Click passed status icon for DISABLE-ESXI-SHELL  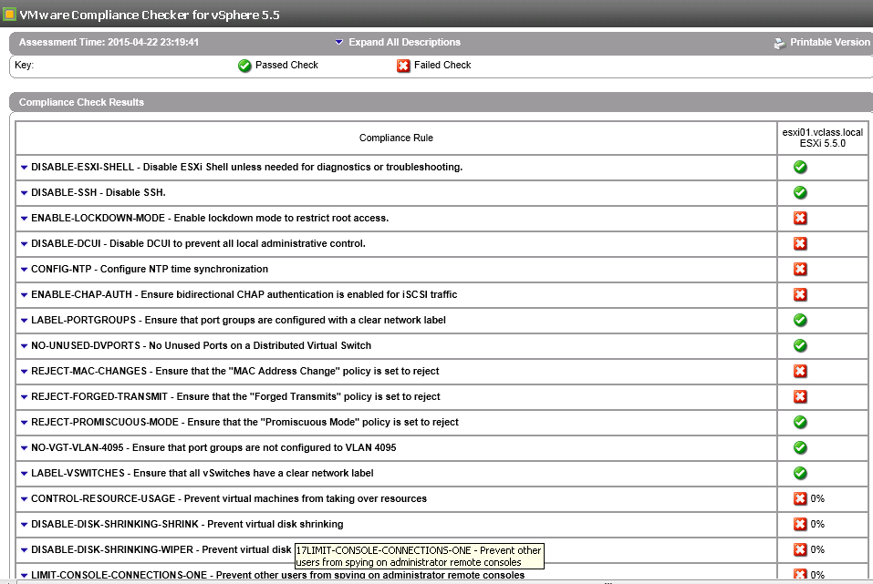[800, 167]
